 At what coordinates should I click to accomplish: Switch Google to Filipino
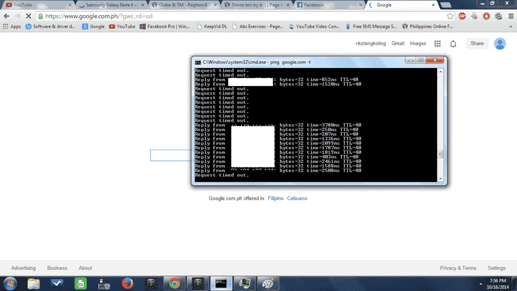click(276, 198)
